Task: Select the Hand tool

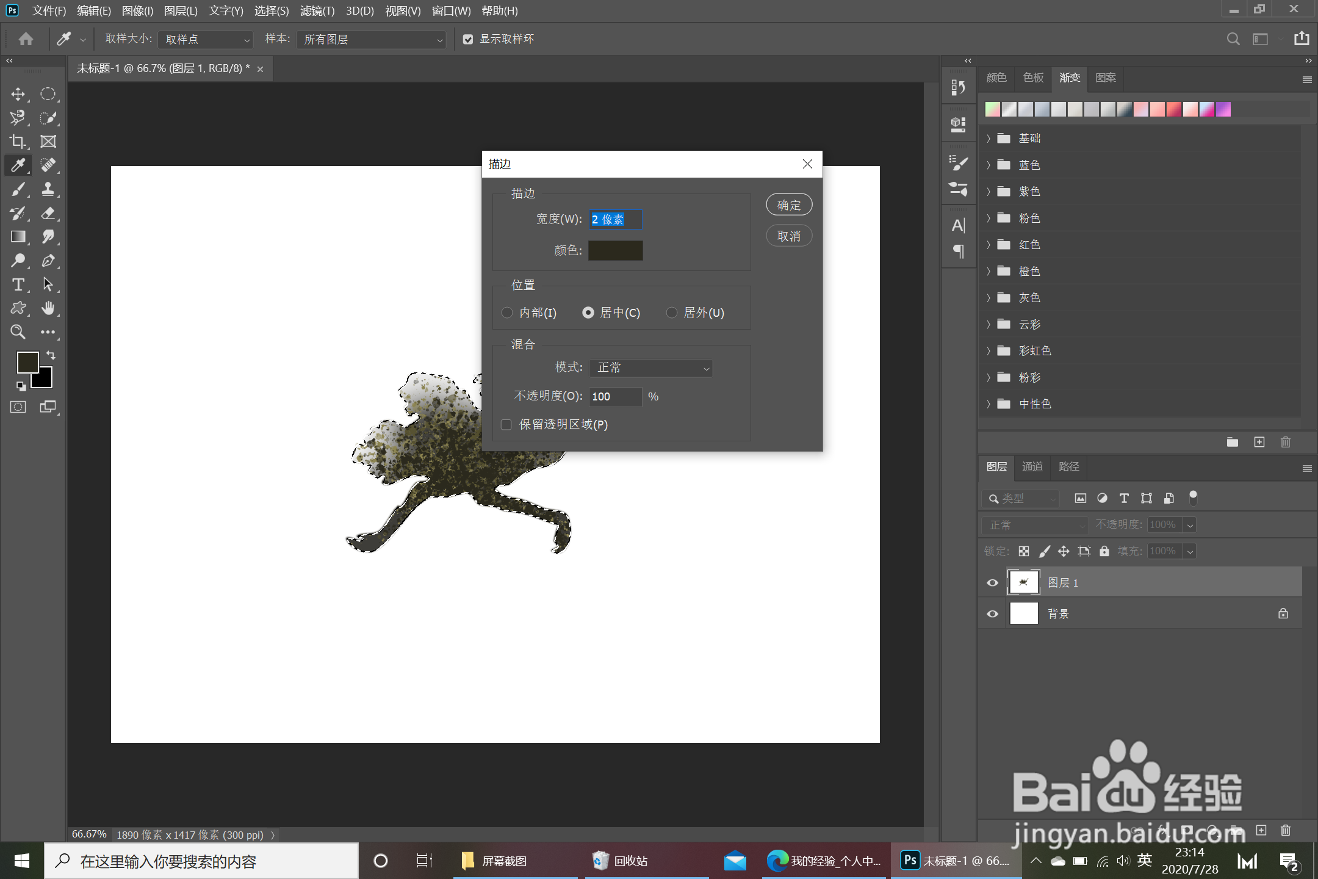Action: point(48,308)
